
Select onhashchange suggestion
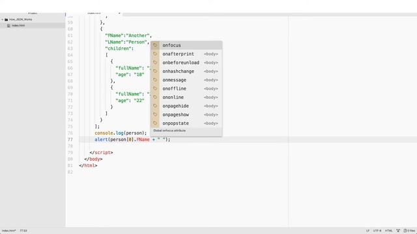[x=186, y=71]
